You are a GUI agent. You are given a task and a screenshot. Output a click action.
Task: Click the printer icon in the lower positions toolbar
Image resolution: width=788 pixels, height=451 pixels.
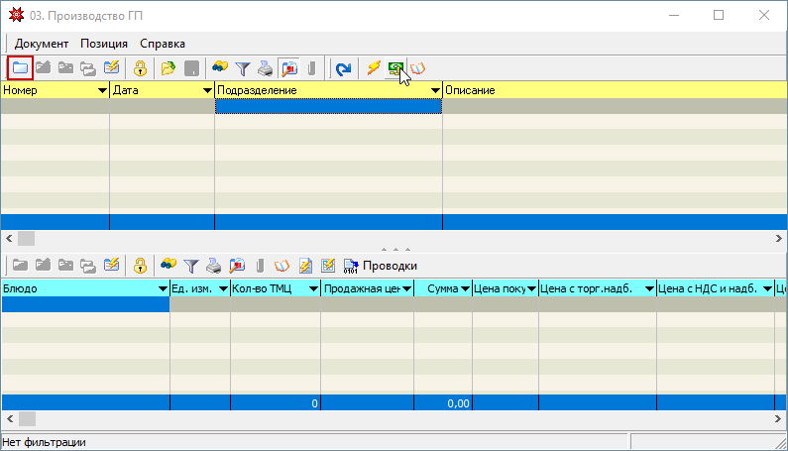pyautogui.click(x=214, y=266)
